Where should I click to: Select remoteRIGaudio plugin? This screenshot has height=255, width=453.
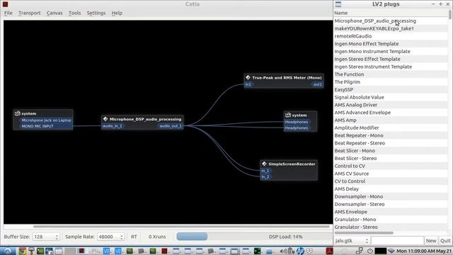click(391, 36)
